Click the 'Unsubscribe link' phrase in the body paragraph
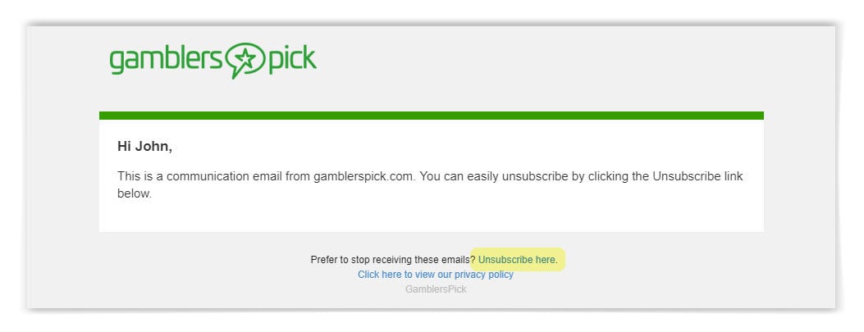Image resolution: width=864 pixels, height=332 pixels. coord(697,177)
